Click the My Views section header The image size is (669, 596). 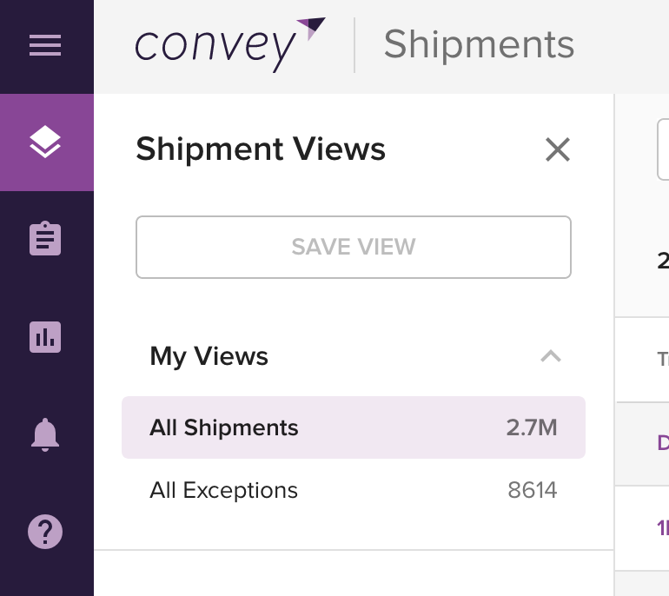click(354, 356)
